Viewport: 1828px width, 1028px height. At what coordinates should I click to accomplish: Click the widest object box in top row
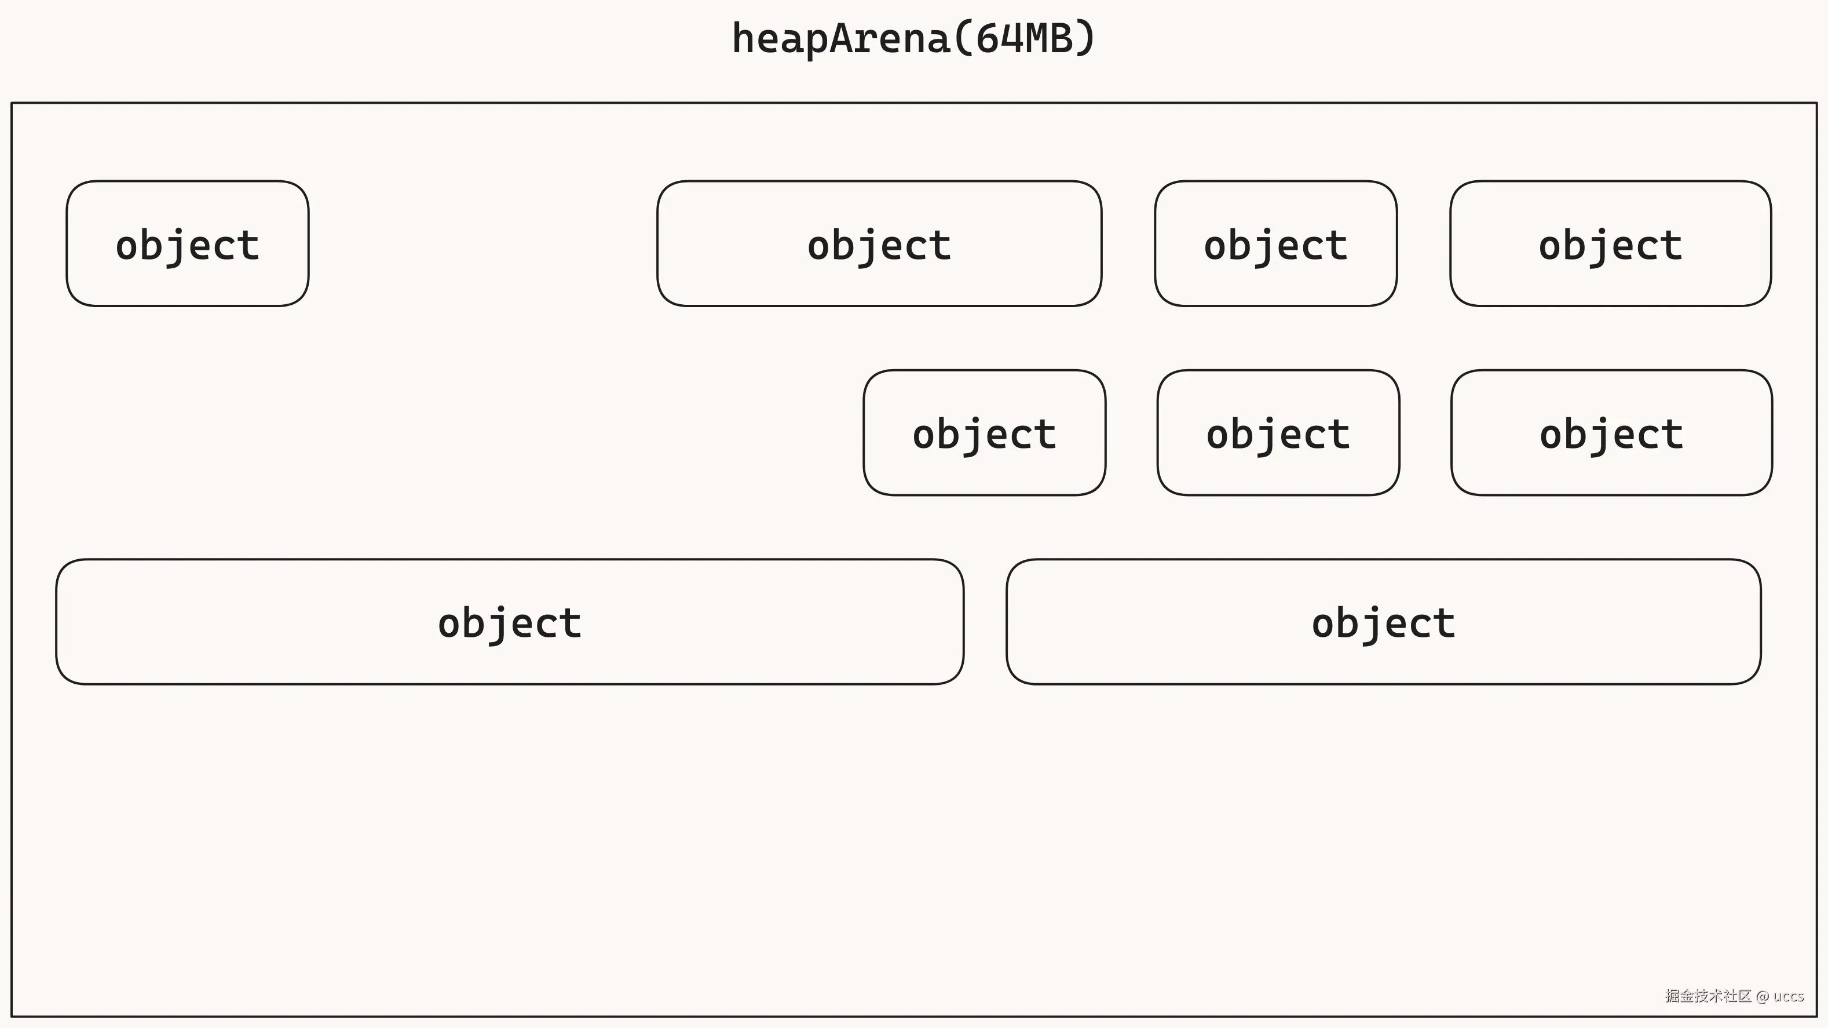879,243
